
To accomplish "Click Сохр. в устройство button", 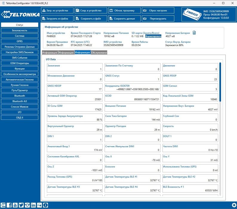I will pos(91,10).
